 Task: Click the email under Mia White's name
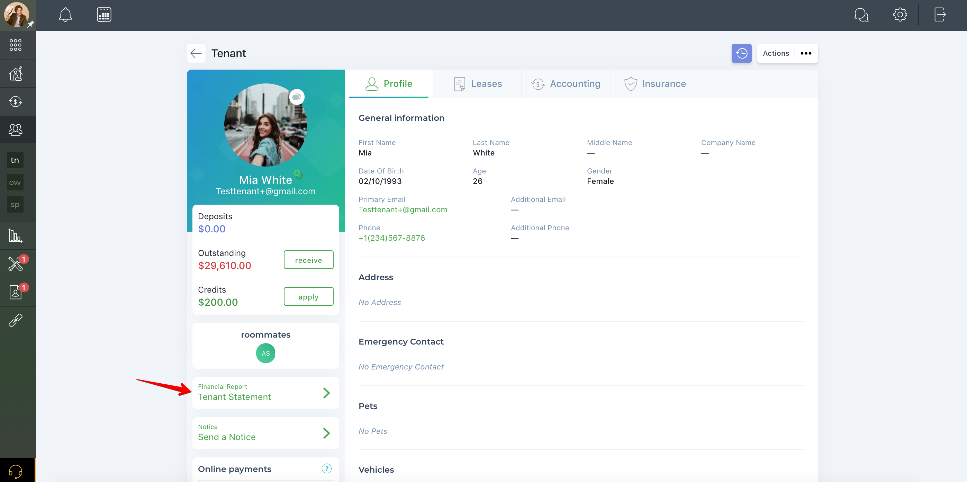(266, 191)
